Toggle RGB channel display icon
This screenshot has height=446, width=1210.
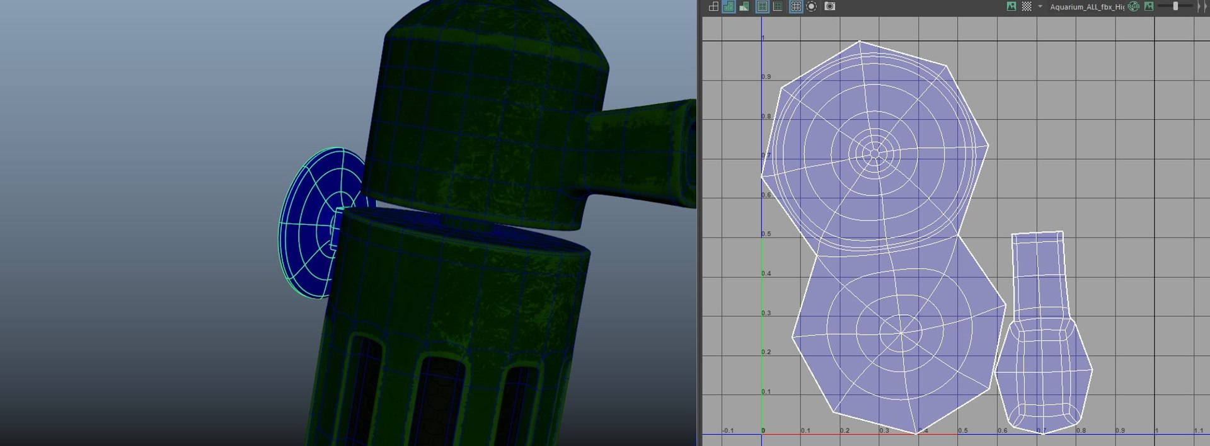[x=1134, y=6]
